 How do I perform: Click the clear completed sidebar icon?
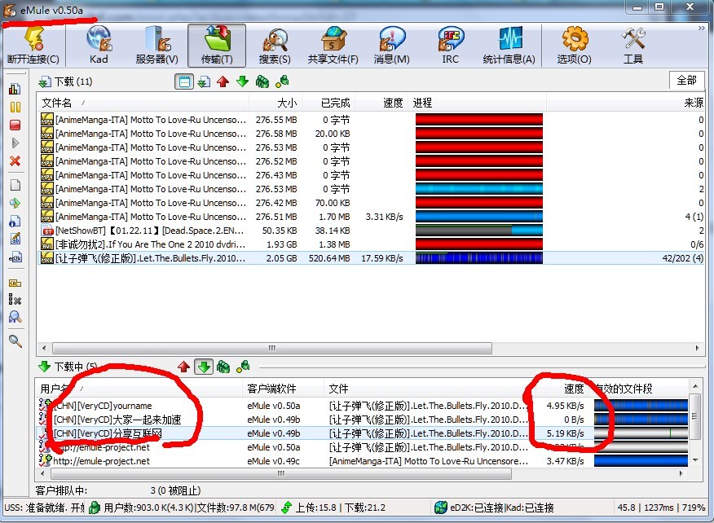click(x=15, y=300)
